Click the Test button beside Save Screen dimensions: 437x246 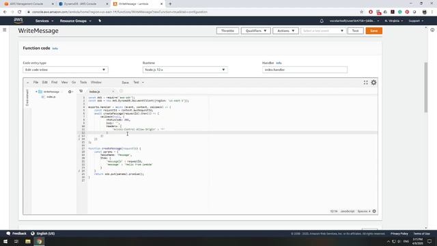[355, 31]
